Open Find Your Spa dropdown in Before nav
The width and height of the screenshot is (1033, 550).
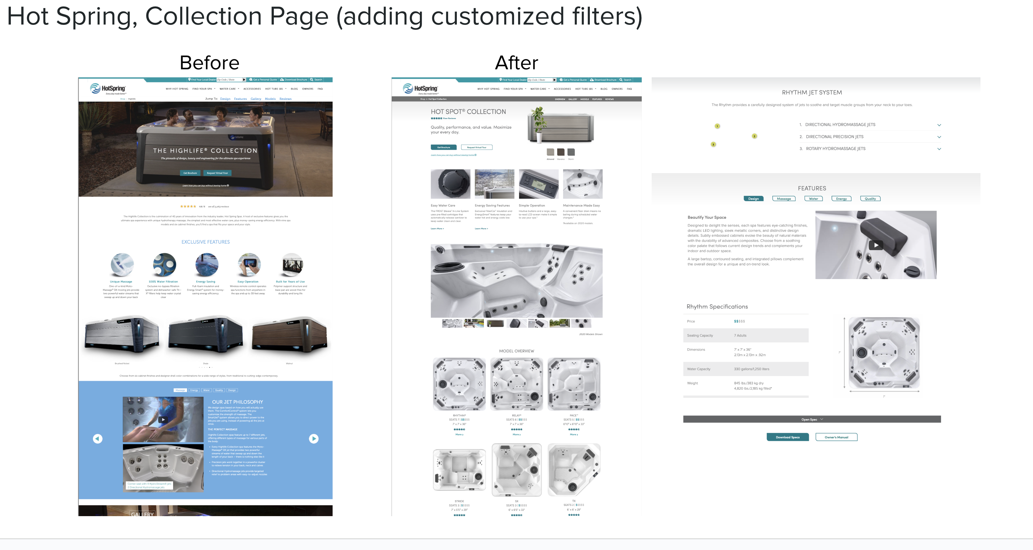coord(204,89)
